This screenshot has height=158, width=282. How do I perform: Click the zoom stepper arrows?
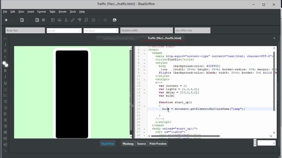tap(255, 143)
